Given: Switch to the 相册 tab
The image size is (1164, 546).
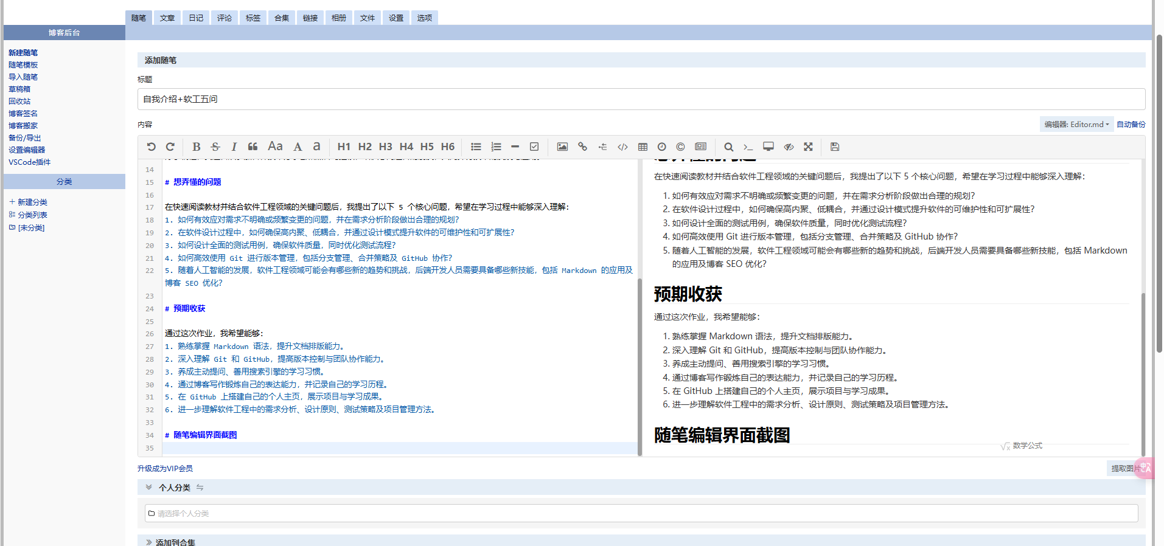Looking at the screenshot, I should coord(339,18).
